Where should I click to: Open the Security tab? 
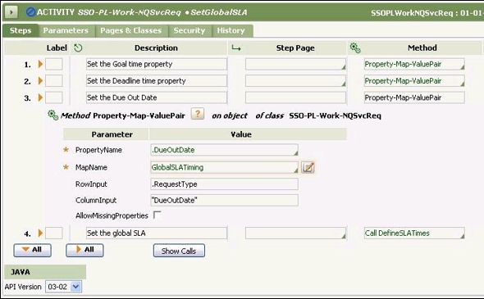click(189, 30)
